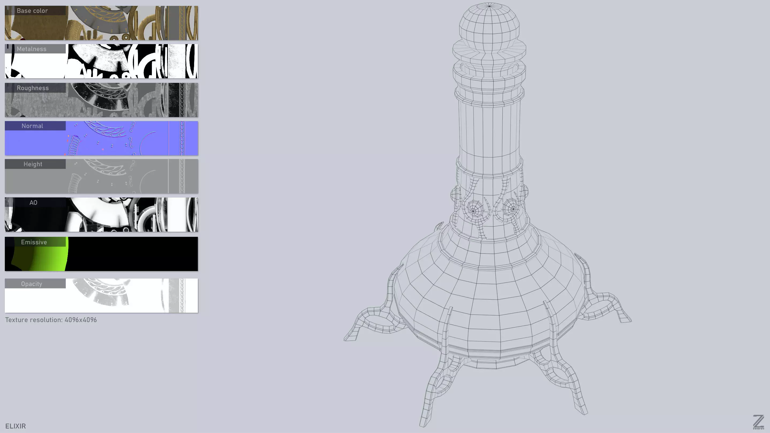
Task: Select the Roughness label
Action: pyautogui.click(x=33, y=88)
